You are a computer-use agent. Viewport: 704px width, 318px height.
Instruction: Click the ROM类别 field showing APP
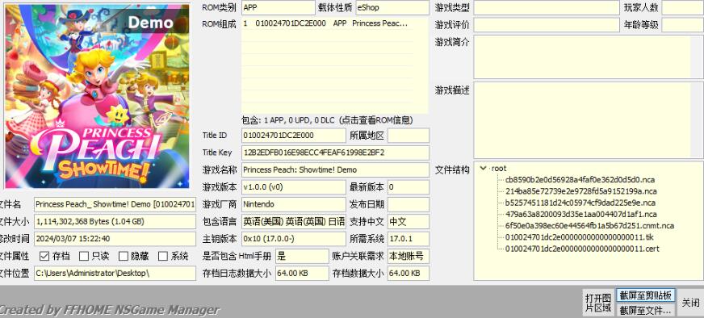click(x=279, y=7)
